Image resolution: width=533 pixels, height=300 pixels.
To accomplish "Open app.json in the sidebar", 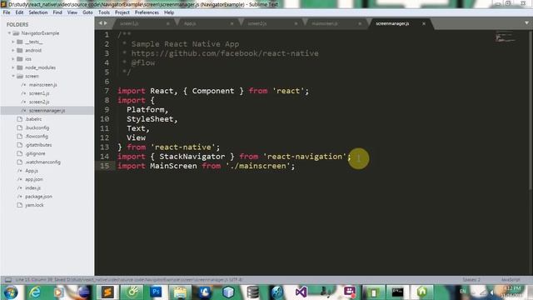I will pyautogui.click(x=33, y=179).
